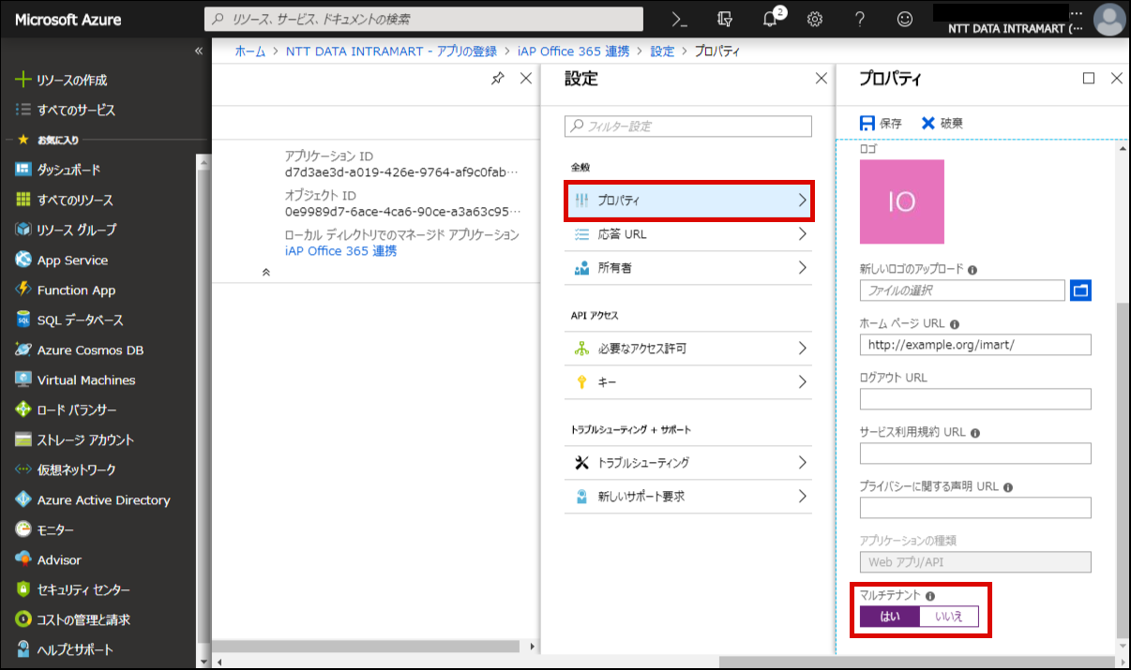Pin the application blade
The image size is (1131, 670).
(497, 79)
